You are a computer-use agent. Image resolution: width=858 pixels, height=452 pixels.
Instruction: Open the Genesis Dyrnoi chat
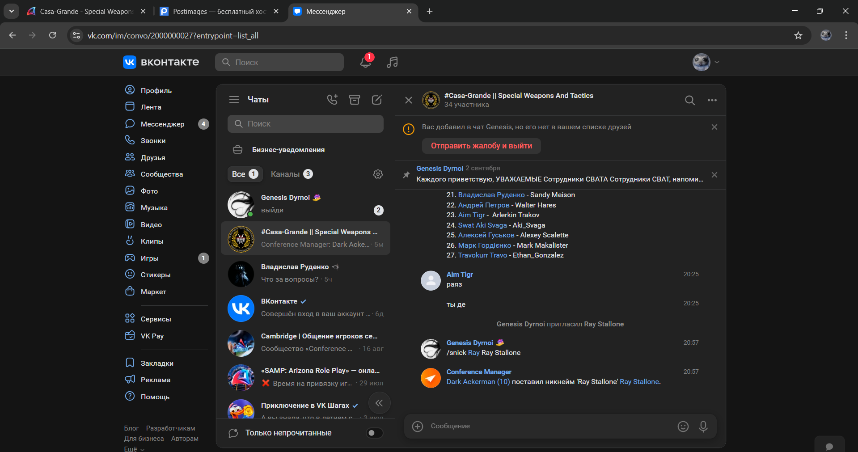(x=305, y=204)
